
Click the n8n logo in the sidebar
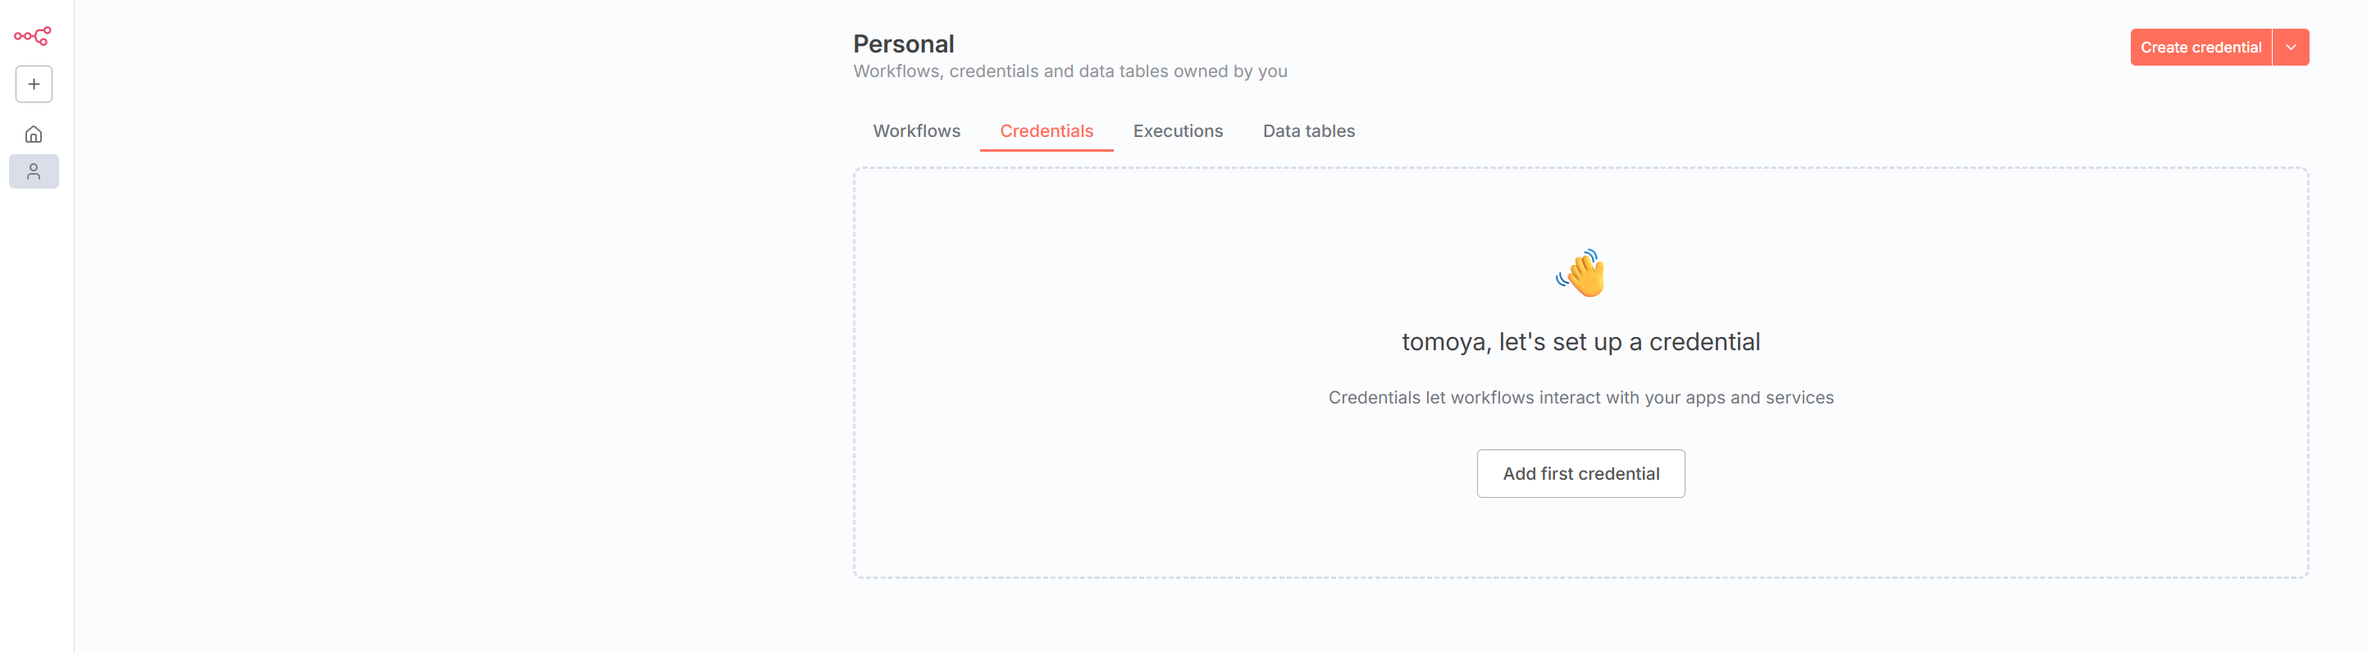(x=32, y=36)
